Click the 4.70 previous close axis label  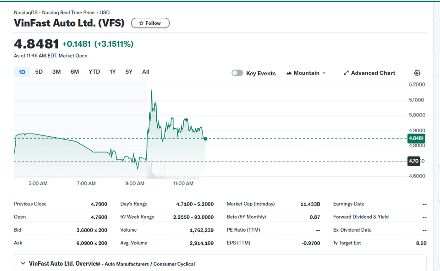coord(413,161)
